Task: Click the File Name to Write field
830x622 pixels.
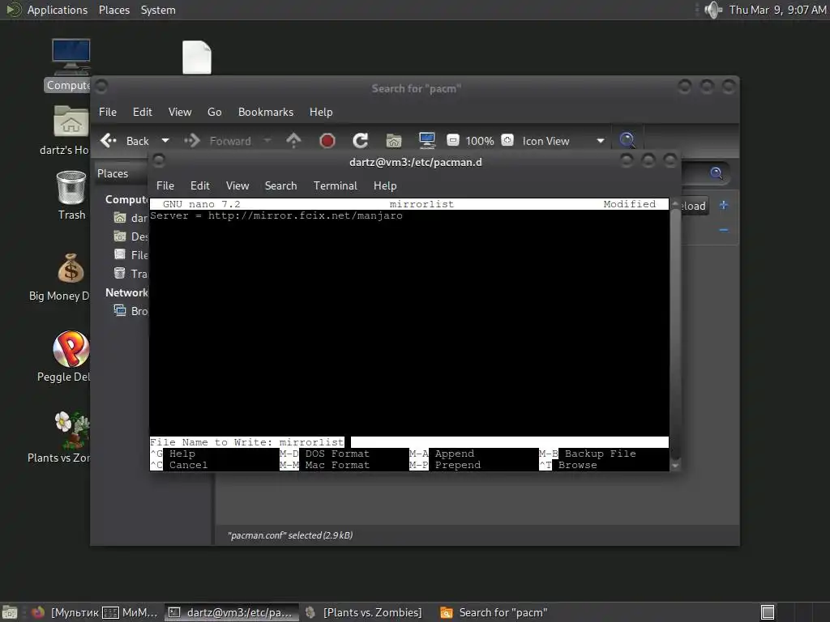Action: coord(409,442)
